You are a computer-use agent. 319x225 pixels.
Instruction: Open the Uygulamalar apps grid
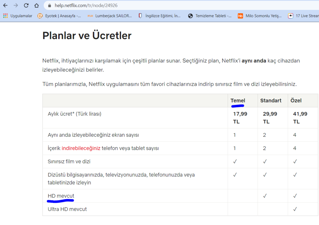[5, 16]
